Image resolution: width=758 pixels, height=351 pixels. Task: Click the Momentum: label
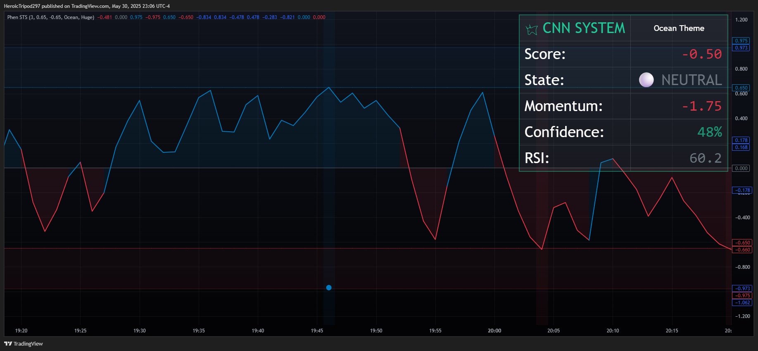[x=563, y=106]
